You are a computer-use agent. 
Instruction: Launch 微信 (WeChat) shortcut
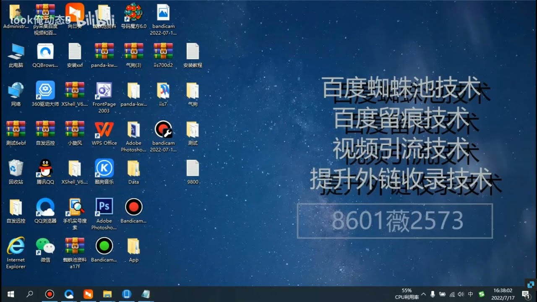point(45,246)
